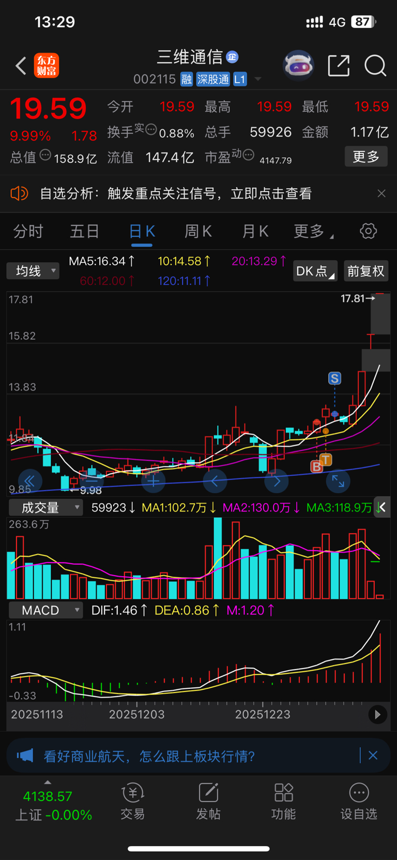This screenshot has width=397, height=860.
Task: Switch to 五日 tab
Action: pos(85,231)
